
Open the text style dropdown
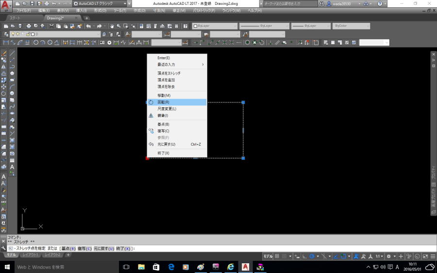pyautogui.click(x=147, y=34)
